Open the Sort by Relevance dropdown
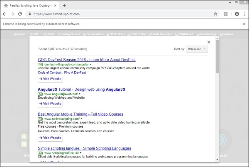 click(x=197, y=49)
